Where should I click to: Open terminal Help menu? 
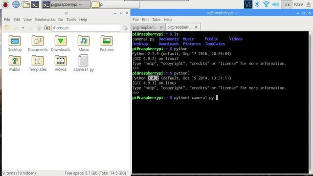[168, 20]
